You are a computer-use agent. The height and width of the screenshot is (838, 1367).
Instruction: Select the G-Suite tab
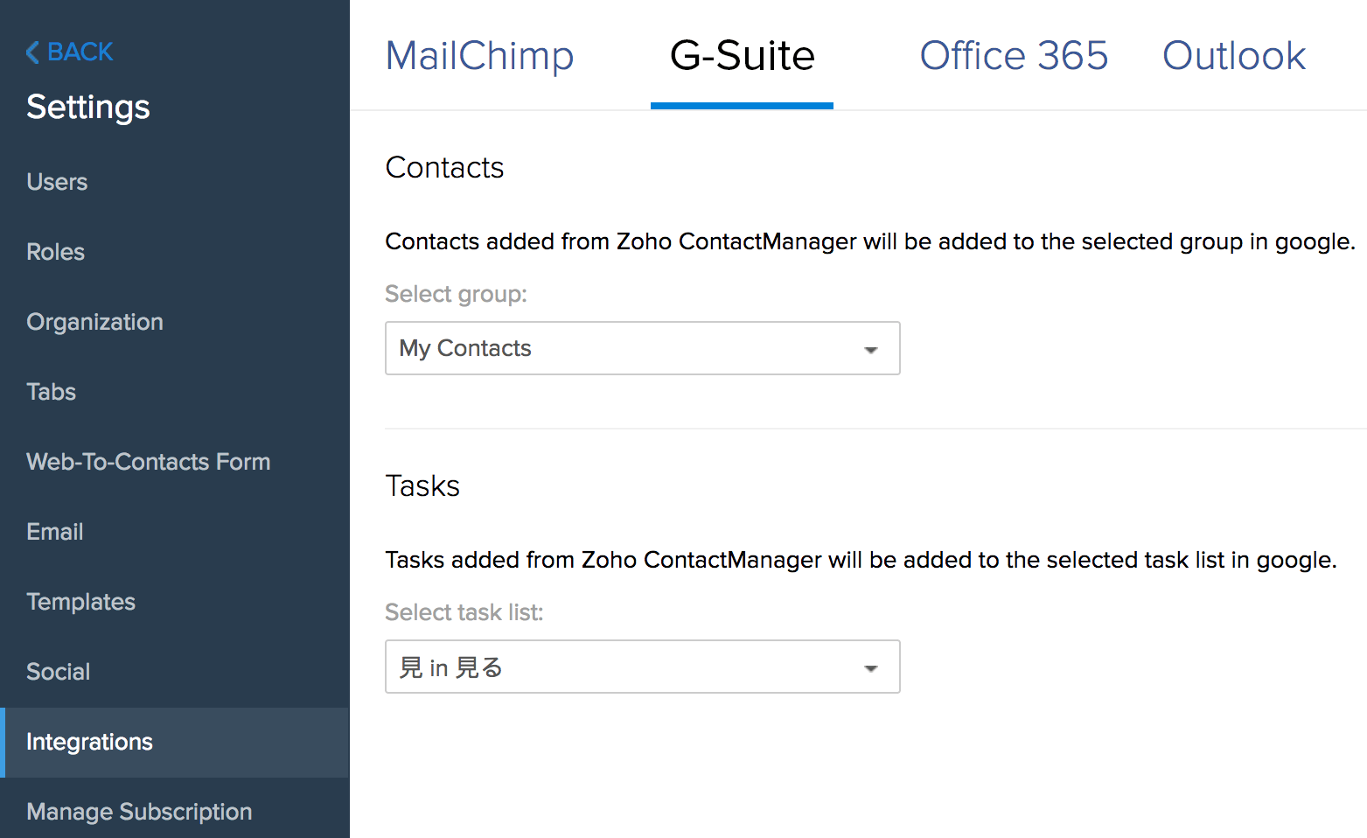[742, 56]
